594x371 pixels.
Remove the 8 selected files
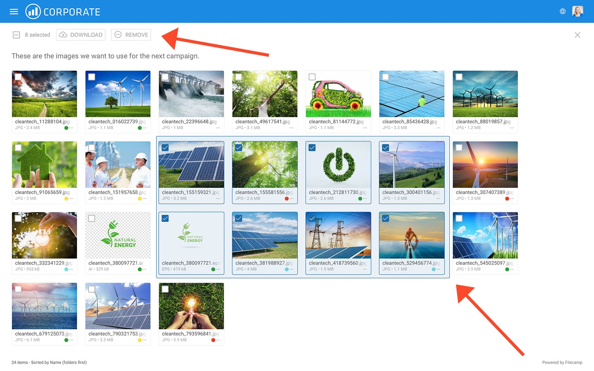point(131,35)
